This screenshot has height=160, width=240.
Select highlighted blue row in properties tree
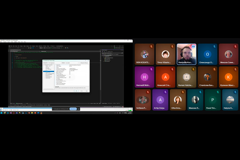click(x=49, y=71)
